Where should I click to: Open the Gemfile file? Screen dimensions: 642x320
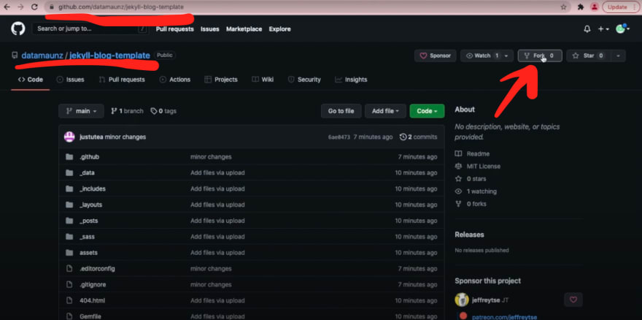point(90,316)
